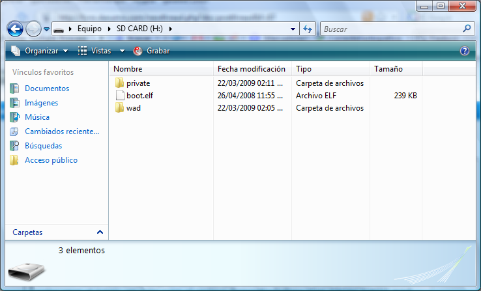
Task: Select the boot.elf file icon
Action: (119, 96)
